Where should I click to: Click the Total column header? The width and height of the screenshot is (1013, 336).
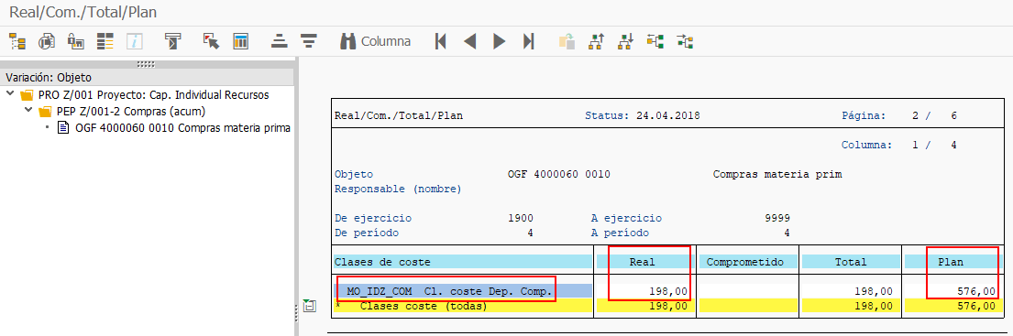point(850,262)
